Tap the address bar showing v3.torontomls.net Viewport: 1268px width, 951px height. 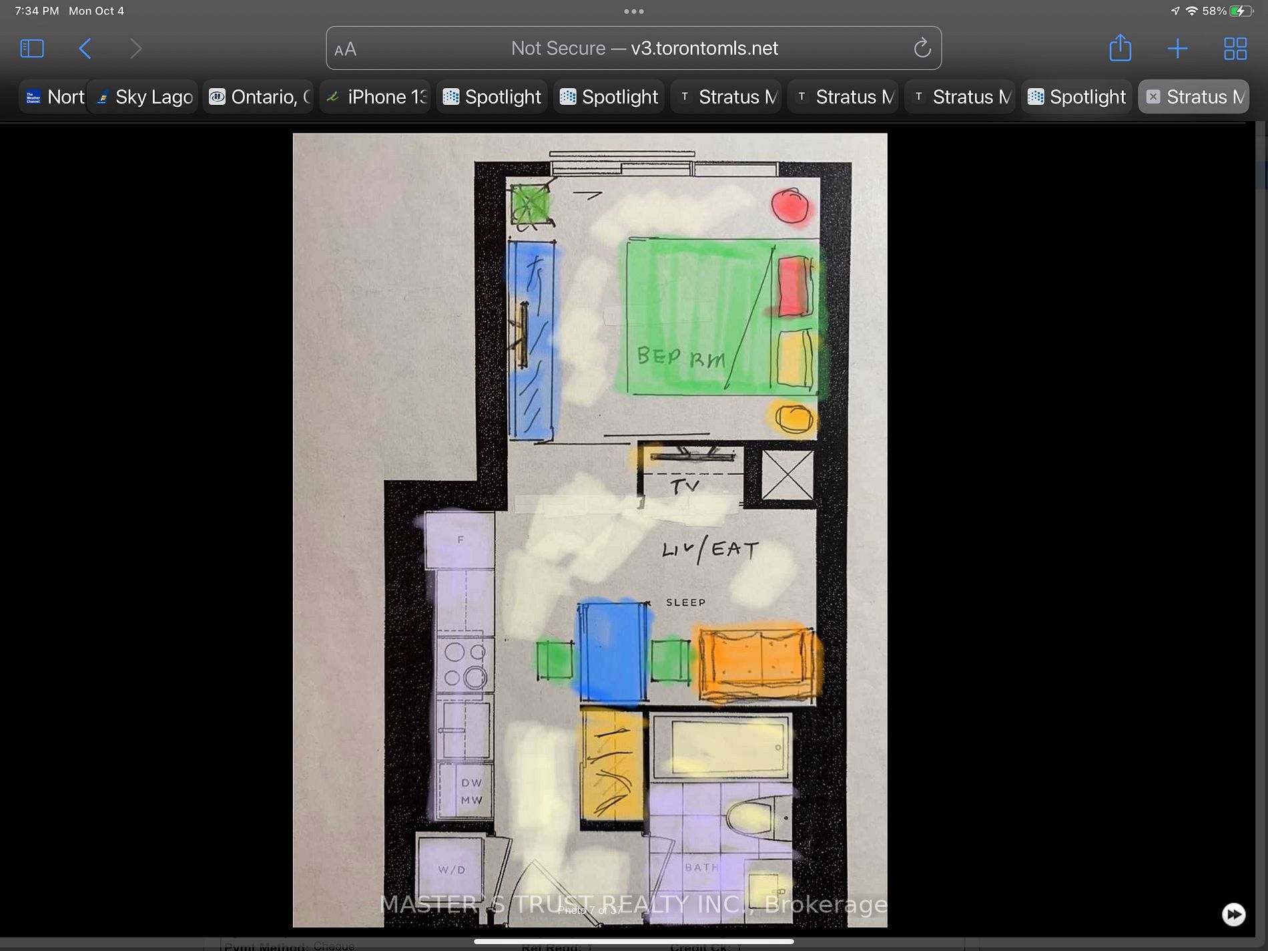pos(633,48)
